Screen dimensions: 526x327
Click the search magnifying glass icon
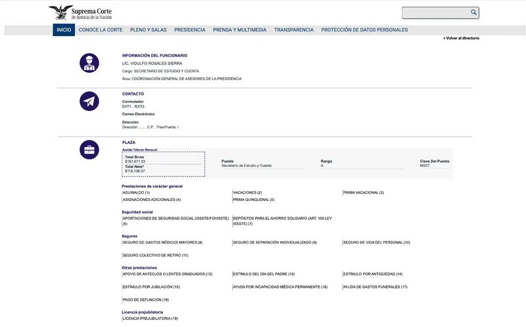(x=473, y=12)
